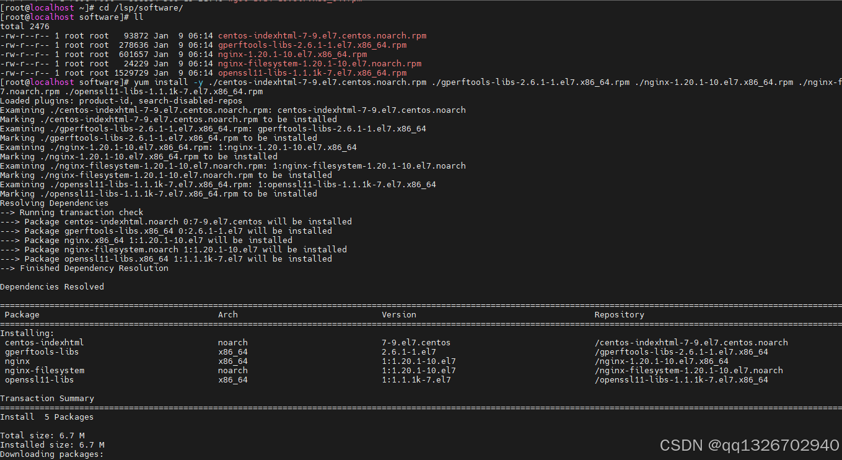
Task: Click 'Loaded plugins: product-id, search-disabled-repos' line
Action: click(x=121, y=100)
